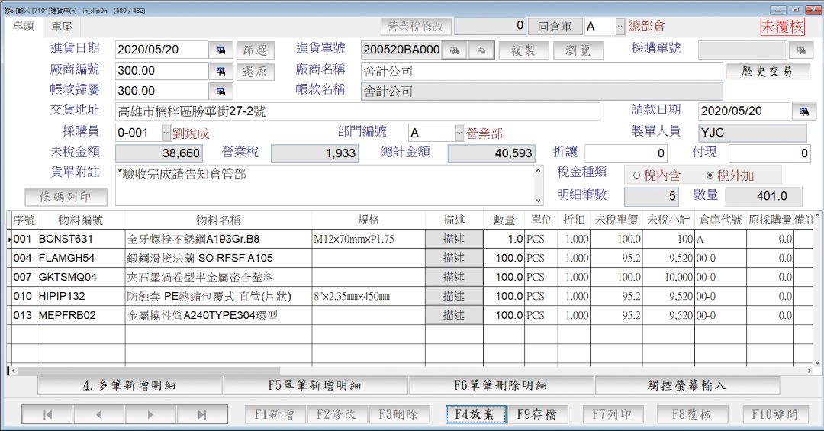Click 4.多筆新增明細 button

coord(130,385)
